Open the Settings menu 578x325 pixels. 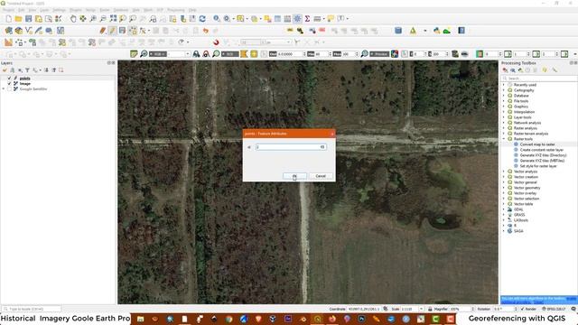(59, 10)
